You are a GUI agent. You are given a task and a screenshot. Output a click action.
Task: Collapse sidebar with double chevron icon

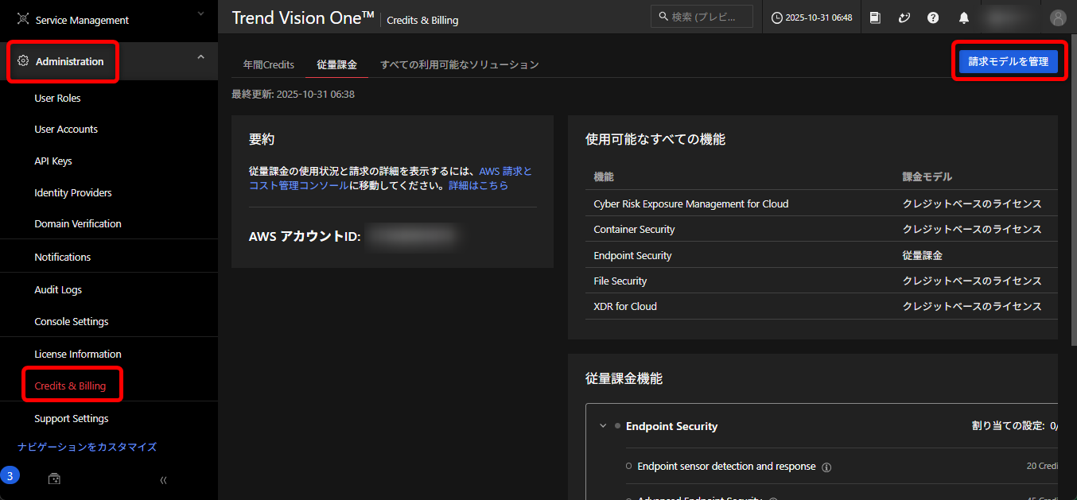tap(163, 480)
